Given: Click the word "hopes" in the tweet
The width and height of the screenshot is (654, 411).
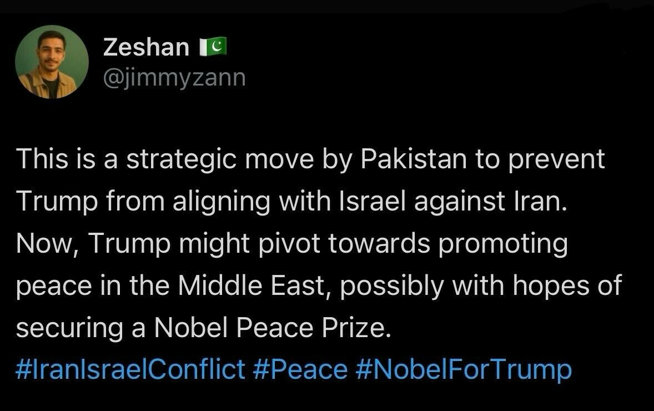Looking at the screenshot, I should click(x=551, y=287).
